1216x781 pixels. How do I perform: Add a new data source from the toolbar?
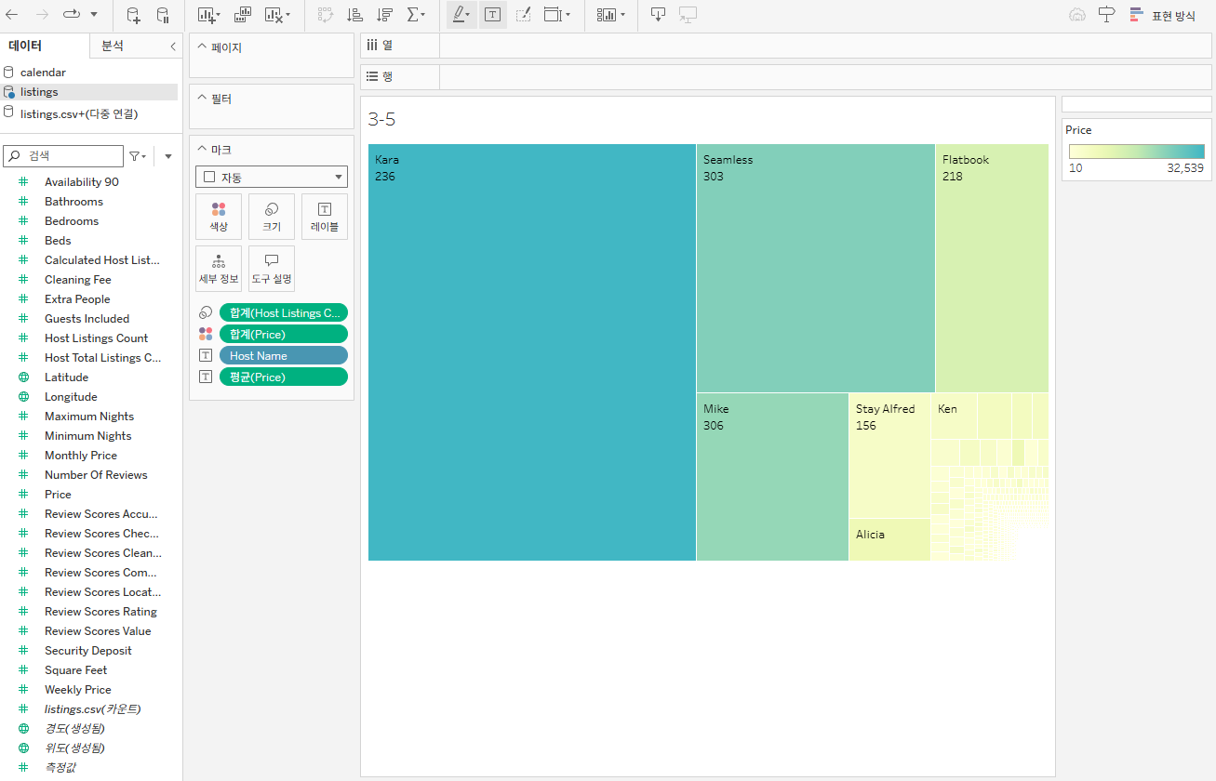tap(133, 15)
